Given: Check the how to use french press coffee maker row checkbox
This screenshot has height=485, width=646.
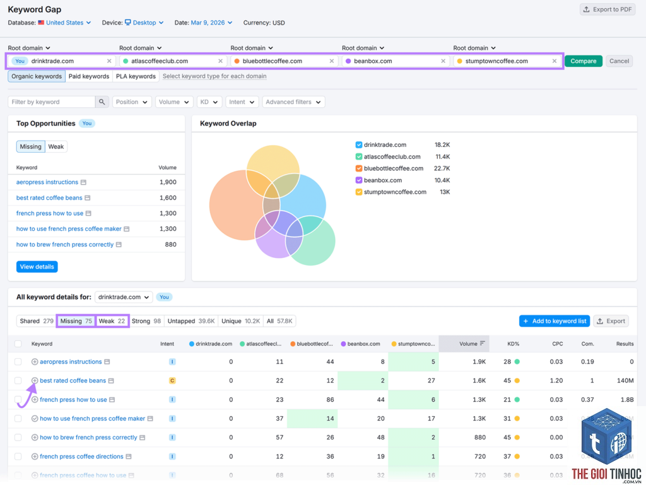Looking at the screenshot, I should click(18, 419).
